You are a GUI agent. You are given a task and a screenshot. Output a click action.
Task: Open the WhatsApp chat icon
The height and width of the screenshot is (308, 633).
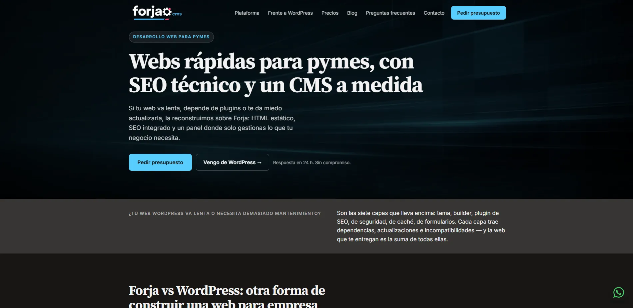pos(618,292)
